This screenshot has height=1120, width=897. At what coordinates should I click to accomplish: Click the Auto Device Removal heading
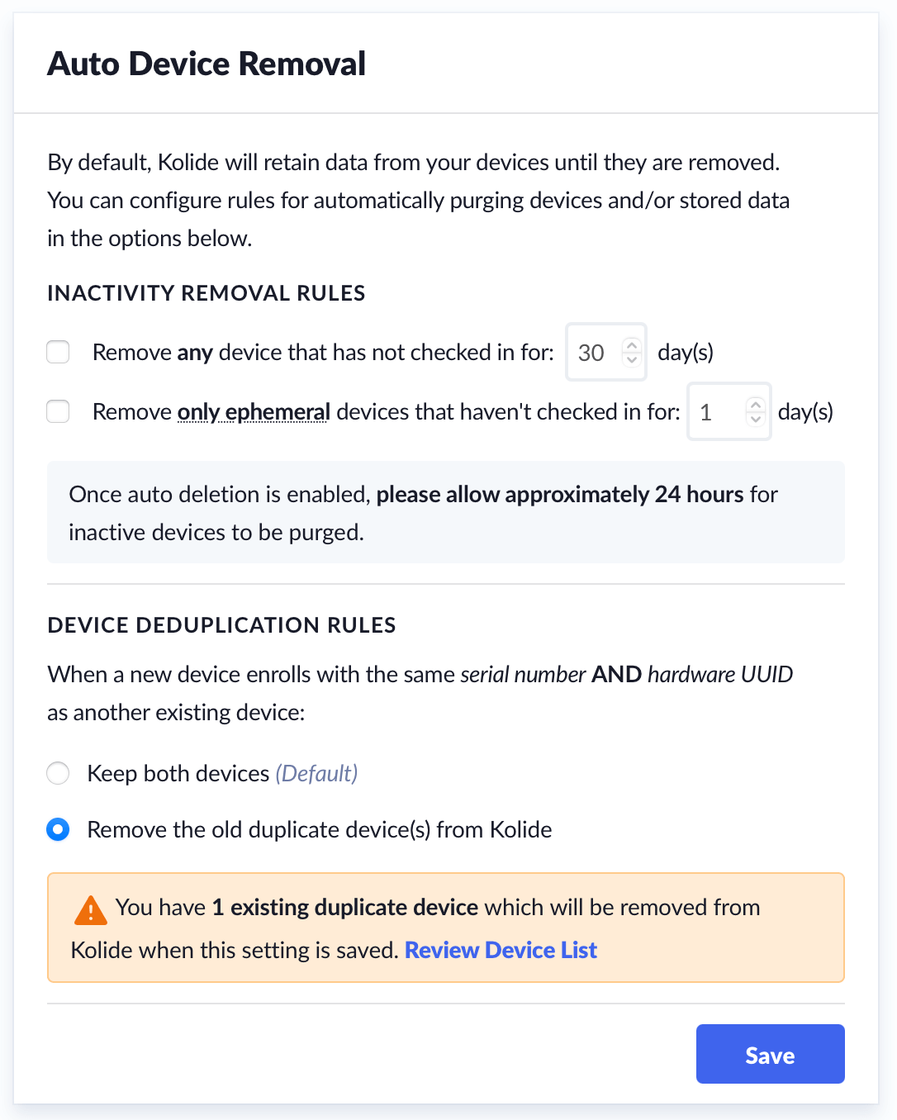coord(206,64)
